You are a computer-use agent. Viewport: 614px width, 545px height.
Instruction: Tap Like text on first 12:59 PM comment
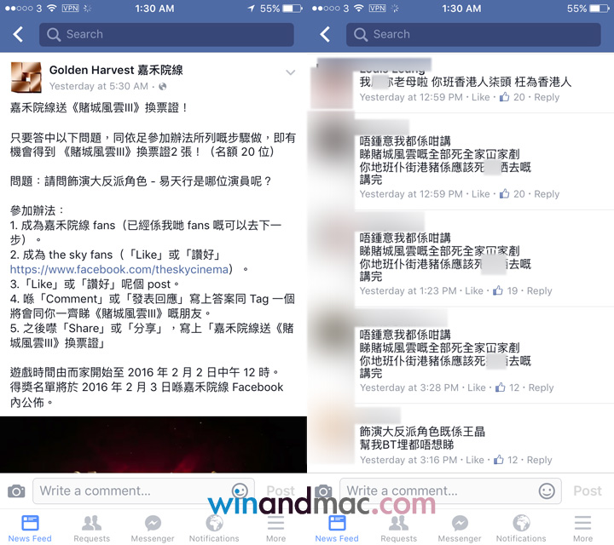(x=480, y=97)
